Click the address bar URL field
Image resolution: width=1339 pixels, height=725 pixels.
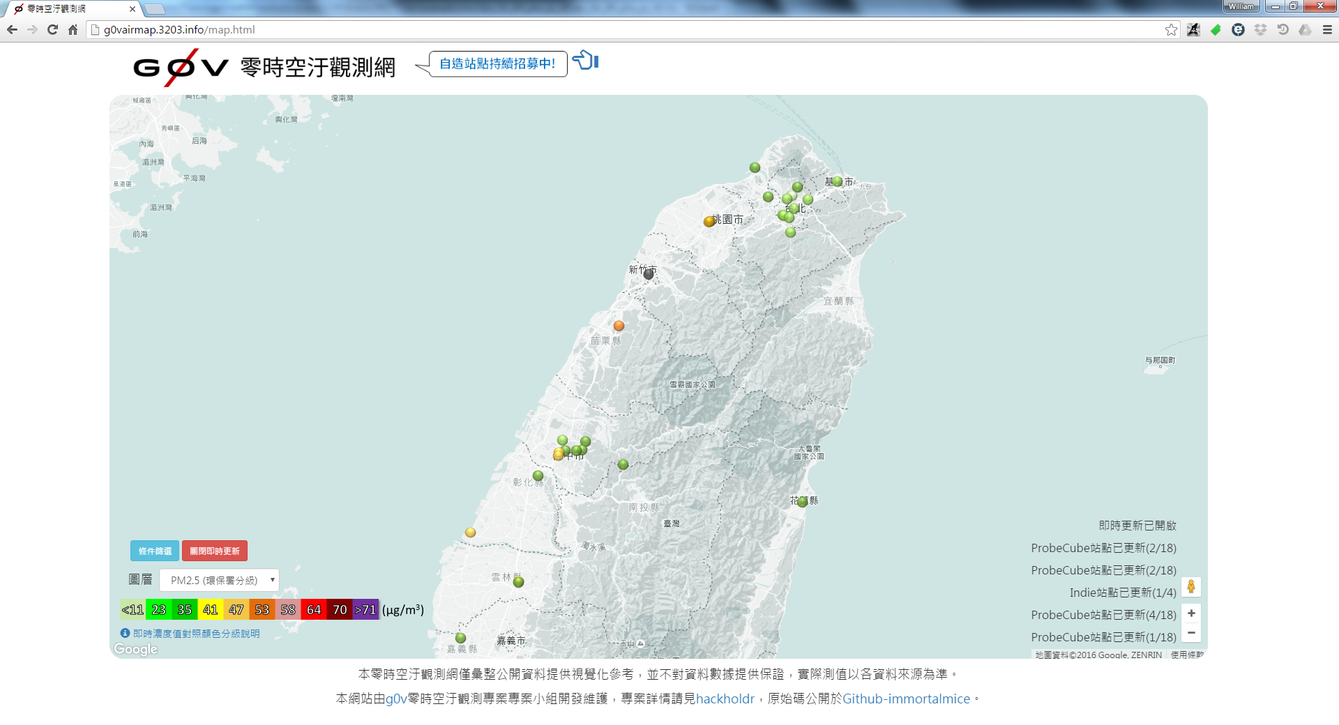(628, 30)
